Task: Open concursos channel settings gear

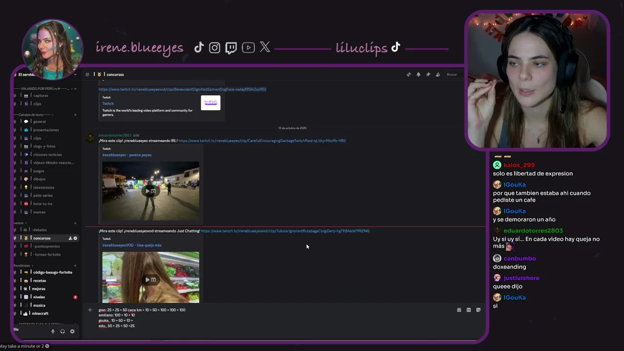Action: pyautogui.click(x=75, y=238)
